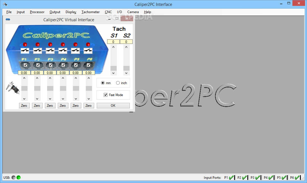Uncheck the P4 port checkbox

63,65
